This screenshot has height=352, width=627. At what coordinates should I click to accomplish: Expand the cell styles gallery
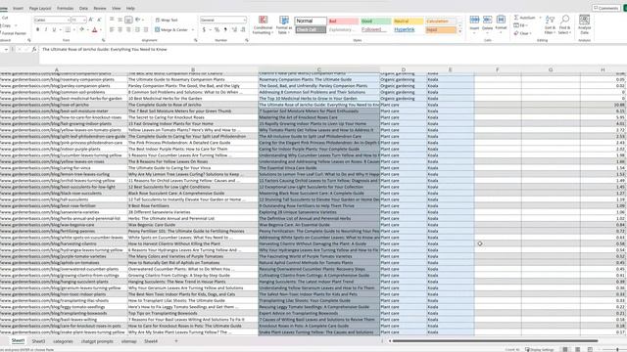[x=459, y=31]
